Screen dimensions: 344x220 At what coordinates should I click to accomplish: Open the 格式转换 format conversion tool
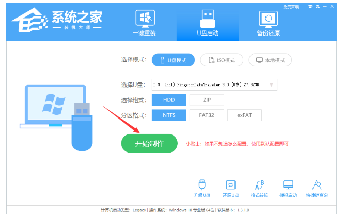[260, 188]
